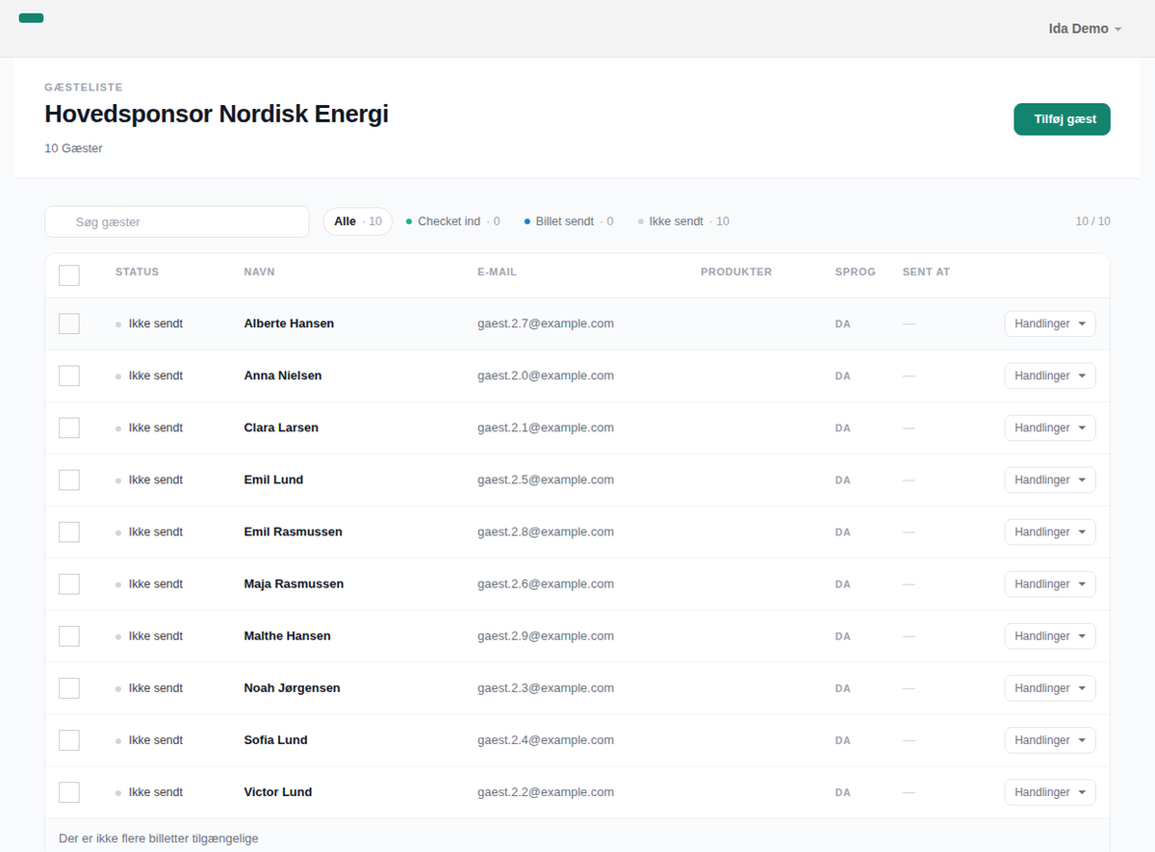Click email gaest.2.9@example.com

(x=546, y=635)
